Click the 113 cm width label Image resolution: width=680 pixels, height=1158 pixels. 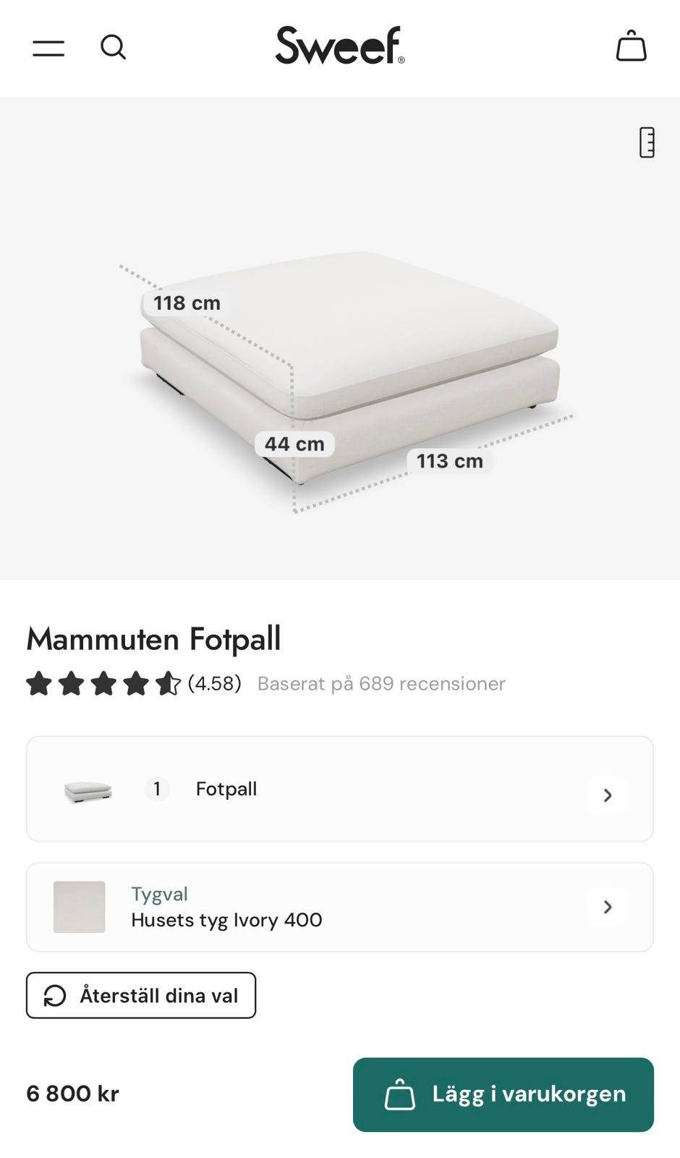[449, 461]
